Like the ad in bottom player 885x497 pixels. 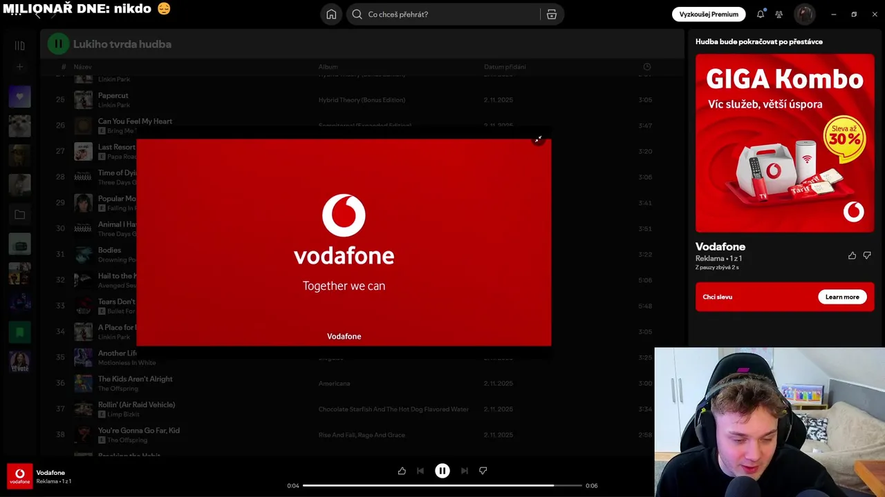point(402,471)
